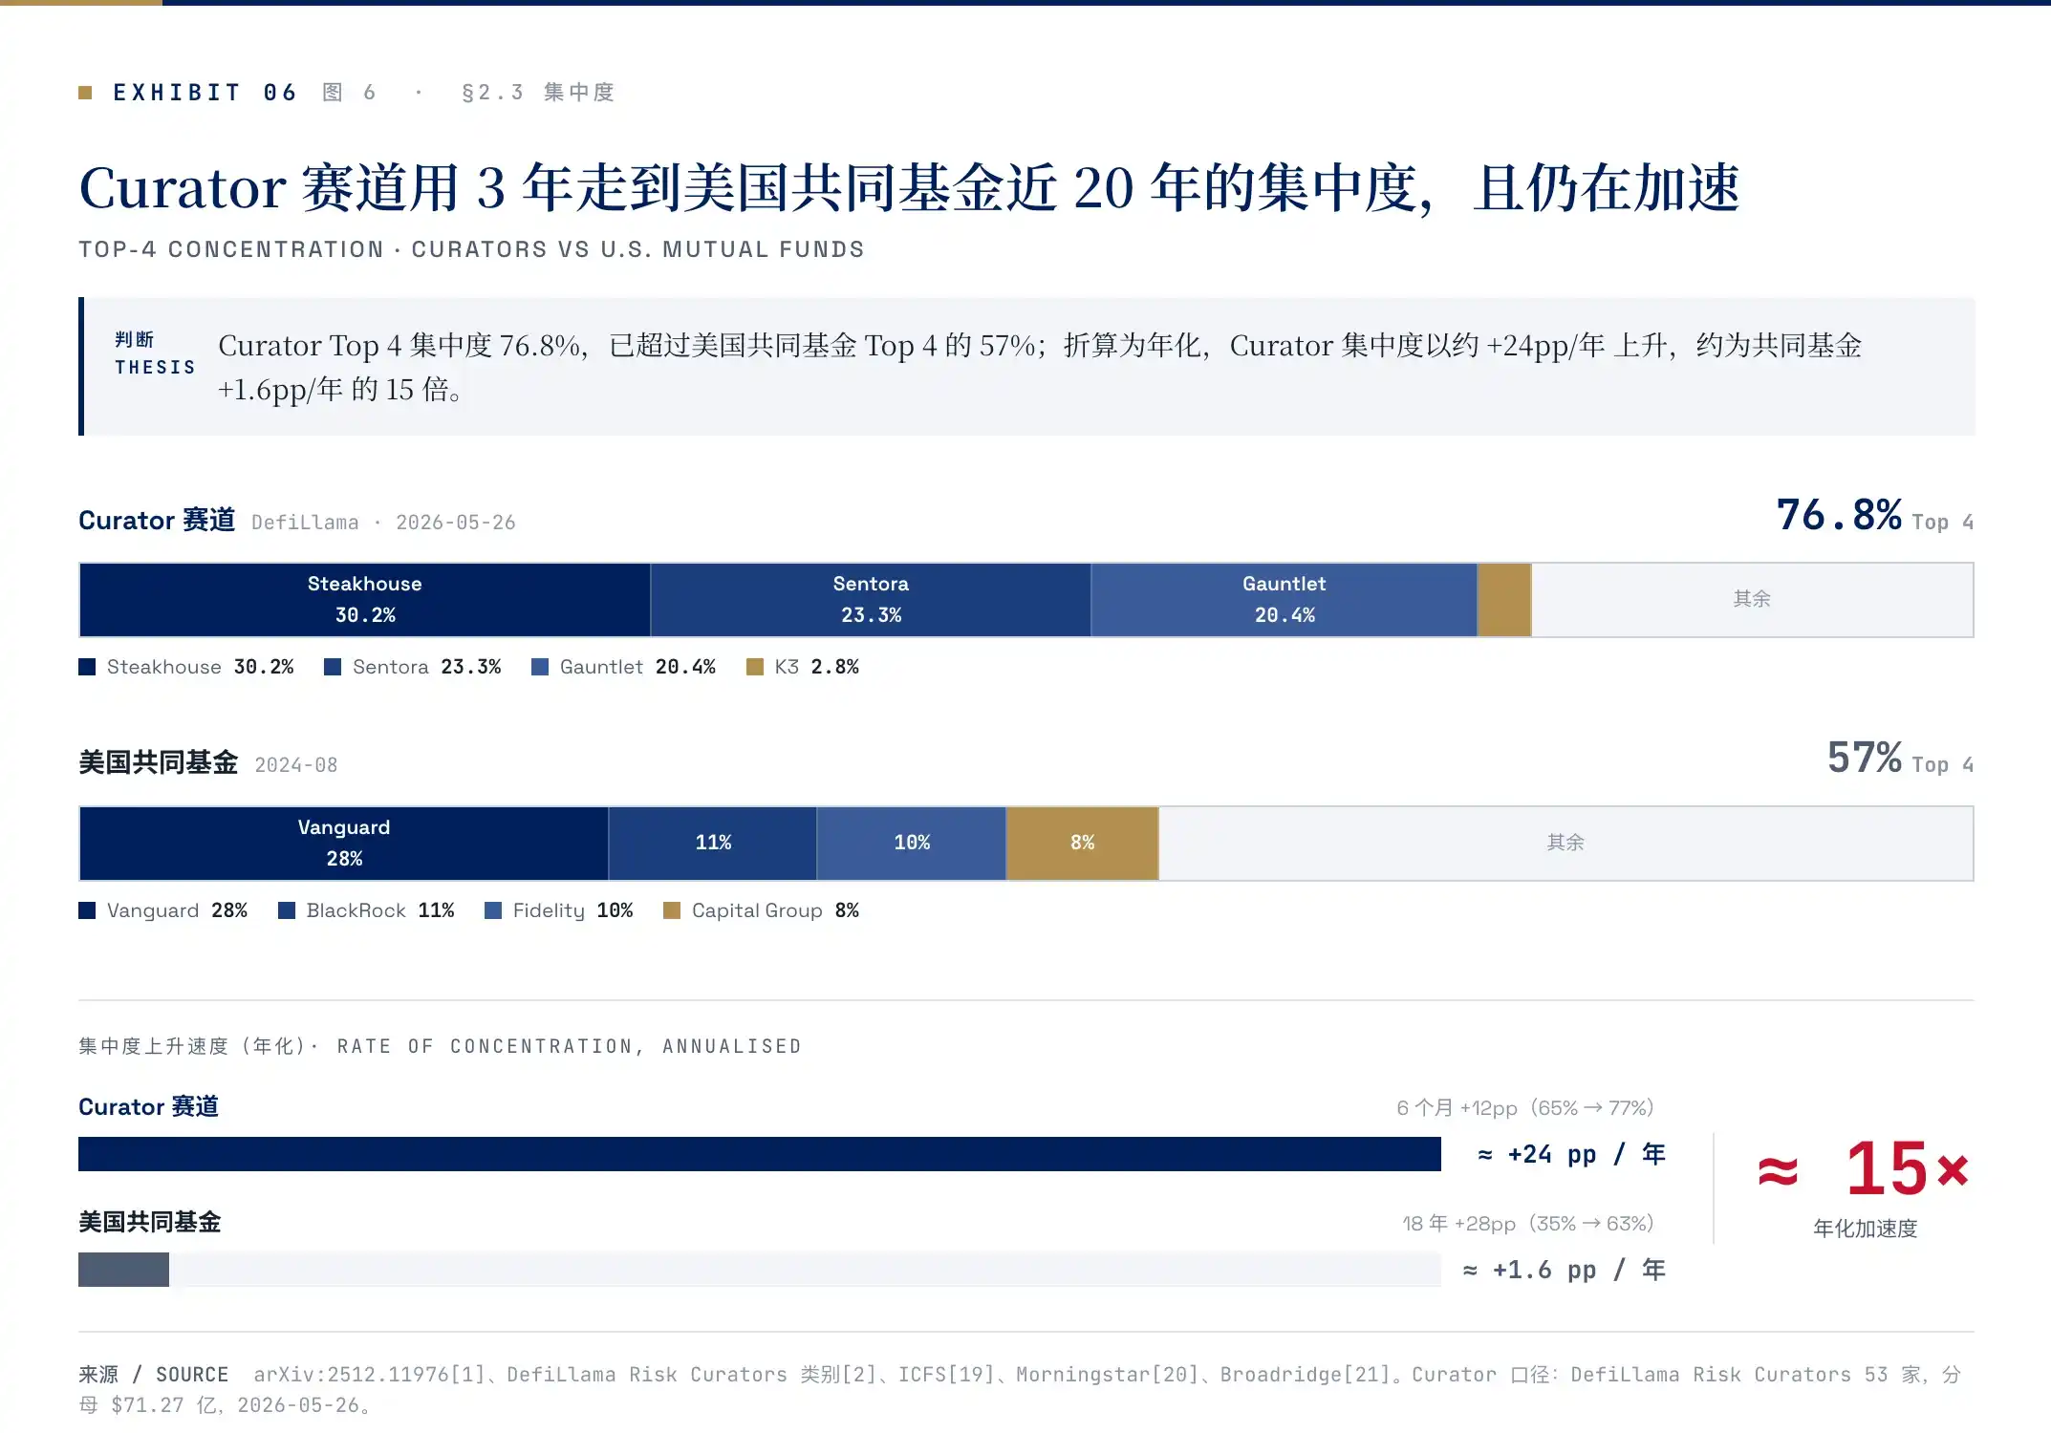Click the "Curator 赛道" label above the rate bar
Image resolution: width=2051 pixels, height=1433 pixels.
click(x=149, y=1107)
